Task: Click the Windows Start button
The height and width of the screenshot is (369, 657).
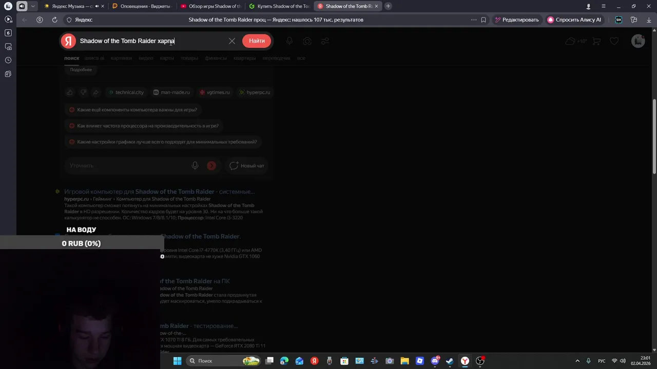Action: [177, 361]
